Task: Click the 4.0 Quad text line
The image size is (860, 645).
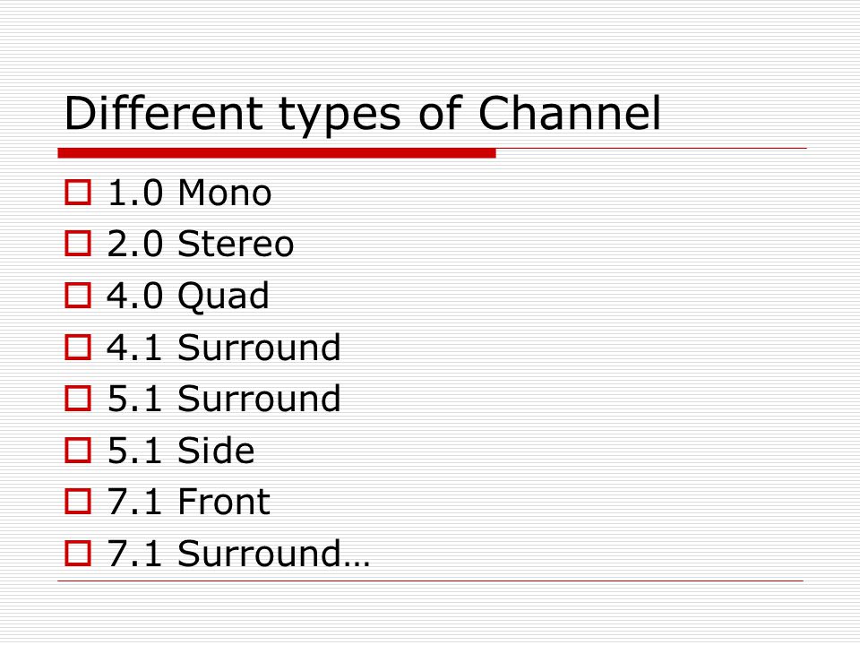Action: [187, 297]
